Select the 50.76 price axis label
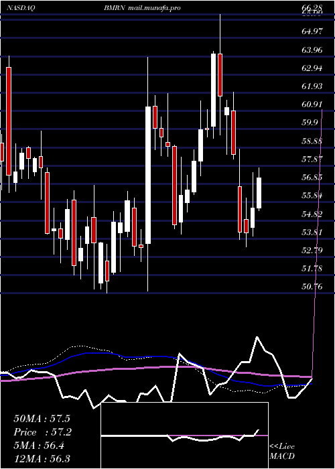The height and width of the screenshot is (469, 335). point(312,287)
